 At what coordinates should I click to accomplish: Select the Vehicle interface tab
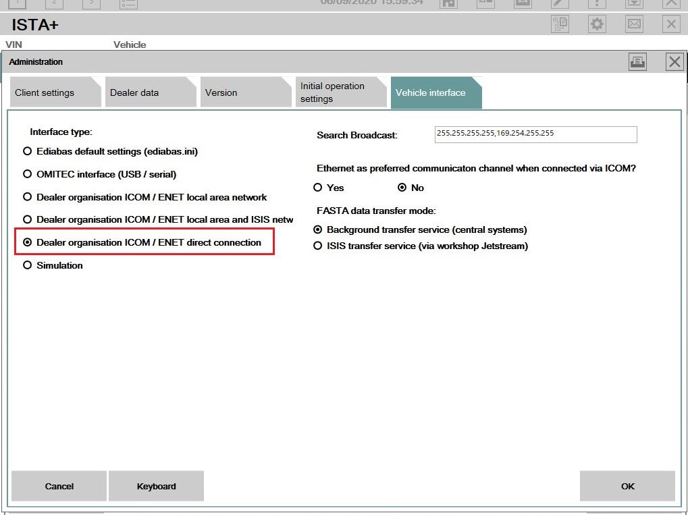coord(436,92)
